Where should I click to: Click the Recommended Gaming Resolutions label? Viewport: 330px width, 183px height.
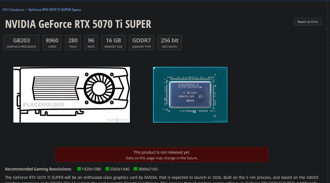pos(38,169)
